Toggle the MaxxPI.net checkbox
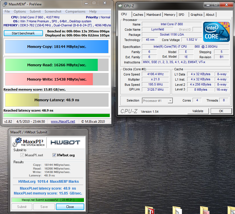 click(x=22, y=155)
